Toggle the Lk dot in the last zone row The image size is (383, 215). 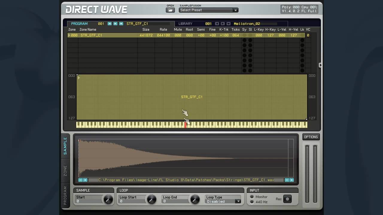[302, 71]
